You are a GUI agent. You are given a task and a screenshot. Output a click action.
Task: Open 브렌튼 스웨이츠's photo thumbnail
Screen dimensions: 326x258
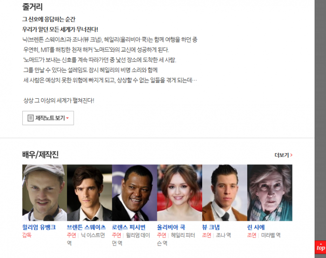(89, 193)
